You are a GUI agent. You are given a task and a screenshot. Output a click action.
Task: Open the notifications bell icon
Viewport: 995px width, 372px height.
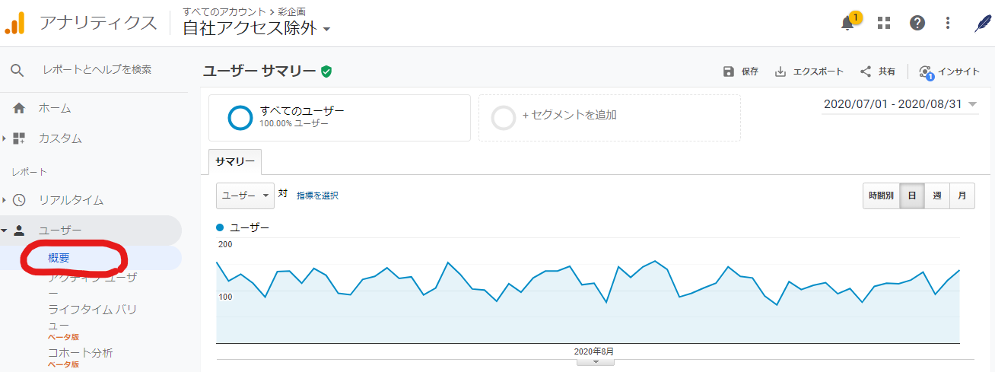847,24
